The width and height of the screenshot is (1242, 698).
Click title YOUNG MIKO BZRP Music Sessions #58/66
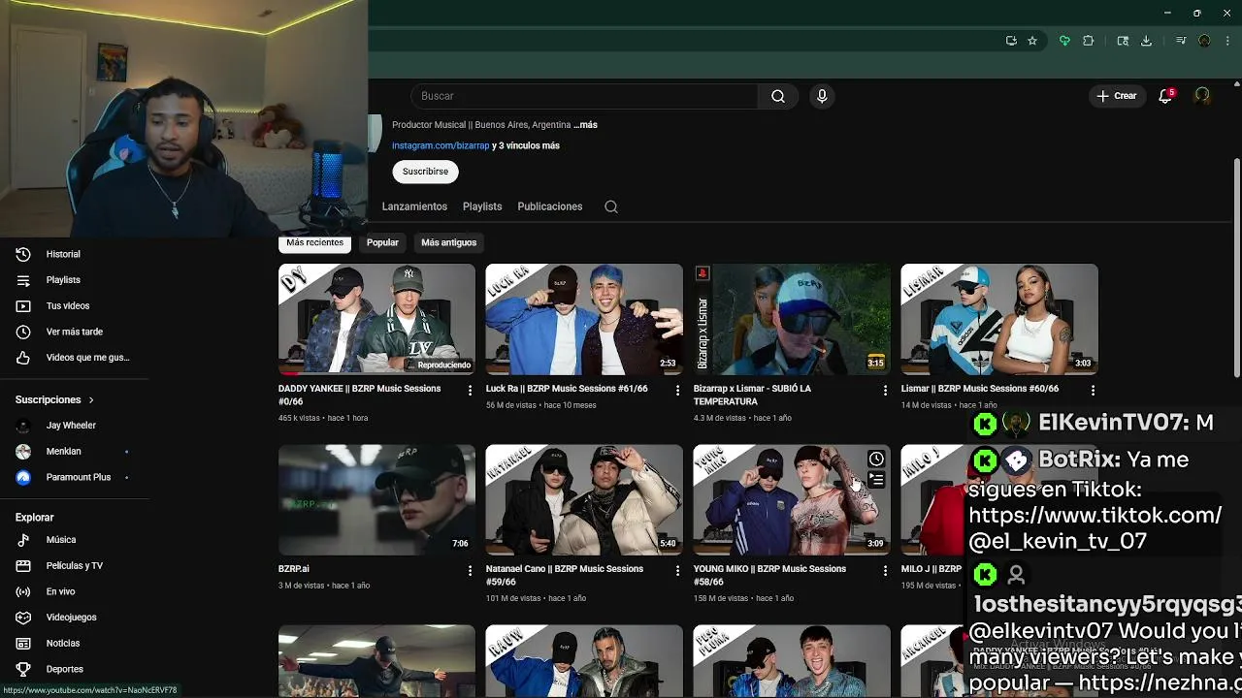tap(770, 575)
